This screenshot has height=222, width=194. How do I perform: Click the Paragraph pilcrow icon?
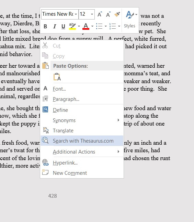[45, 99]
